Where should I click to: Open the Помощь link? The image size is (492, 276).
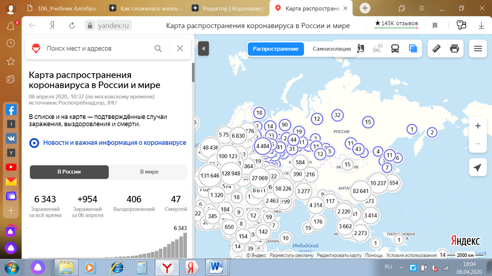tap(374, 255)
